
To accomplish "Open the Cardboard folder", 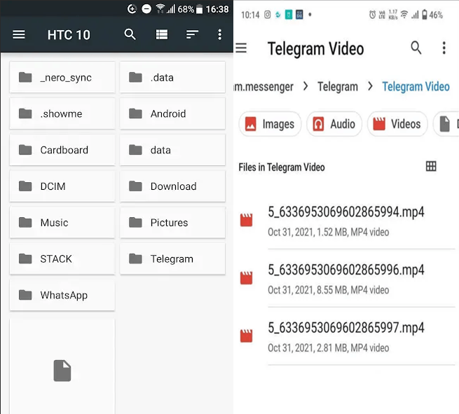I will click(62, 150).
